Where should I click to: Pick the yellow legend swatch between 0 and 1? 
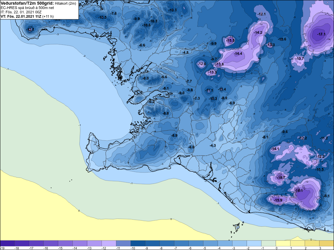click(283, 243)
